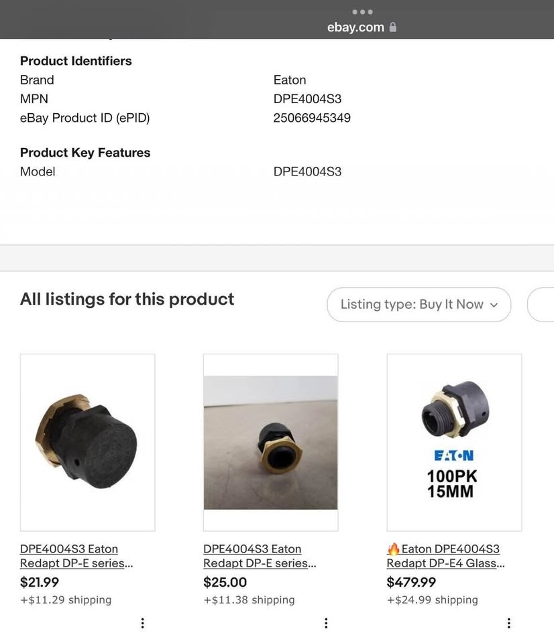View the plug on concrete floor photo

(x=271, y=443)
